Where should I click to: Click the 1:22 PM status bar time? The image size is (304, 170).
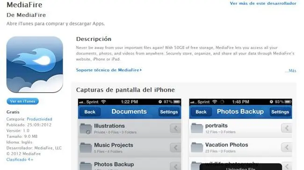coord(129,102)
